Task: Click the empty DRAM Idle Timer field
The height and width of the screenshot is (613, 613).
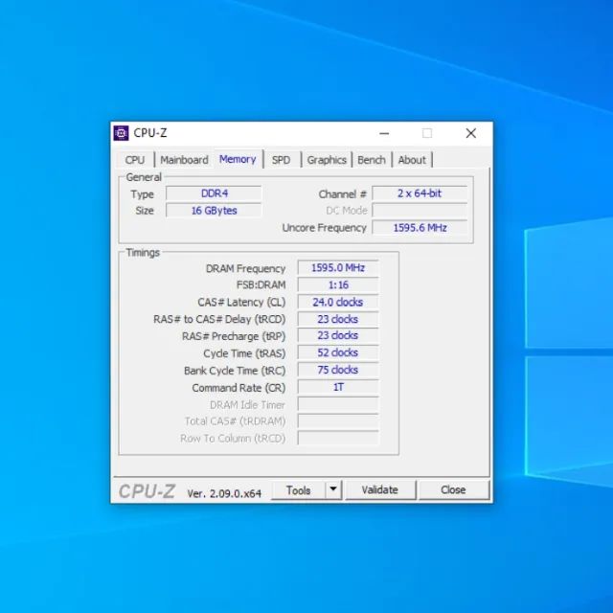Action: pyautogui.click(x=338, y=404)
